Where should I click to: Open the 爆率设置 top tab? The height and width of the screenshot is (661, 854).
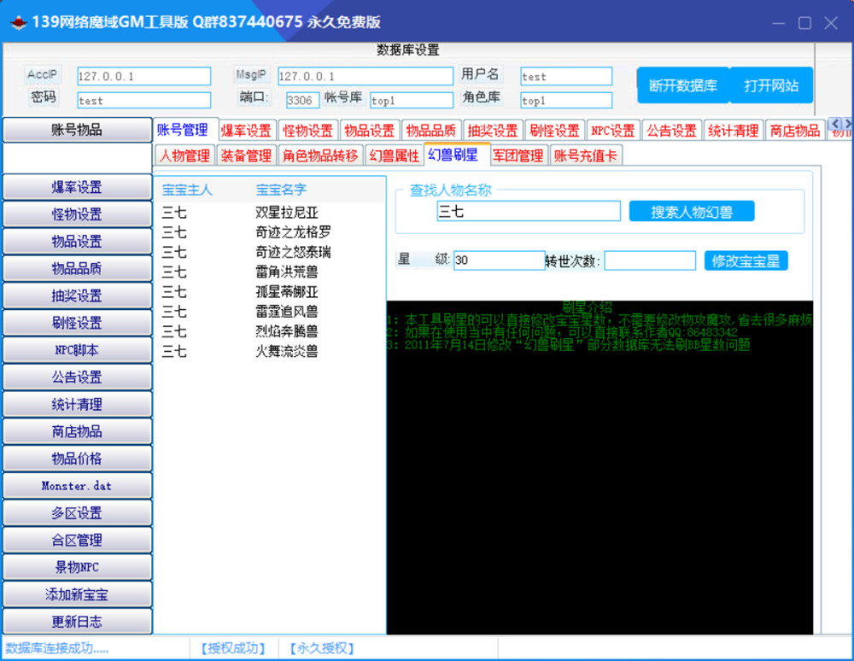pos(246,131)
